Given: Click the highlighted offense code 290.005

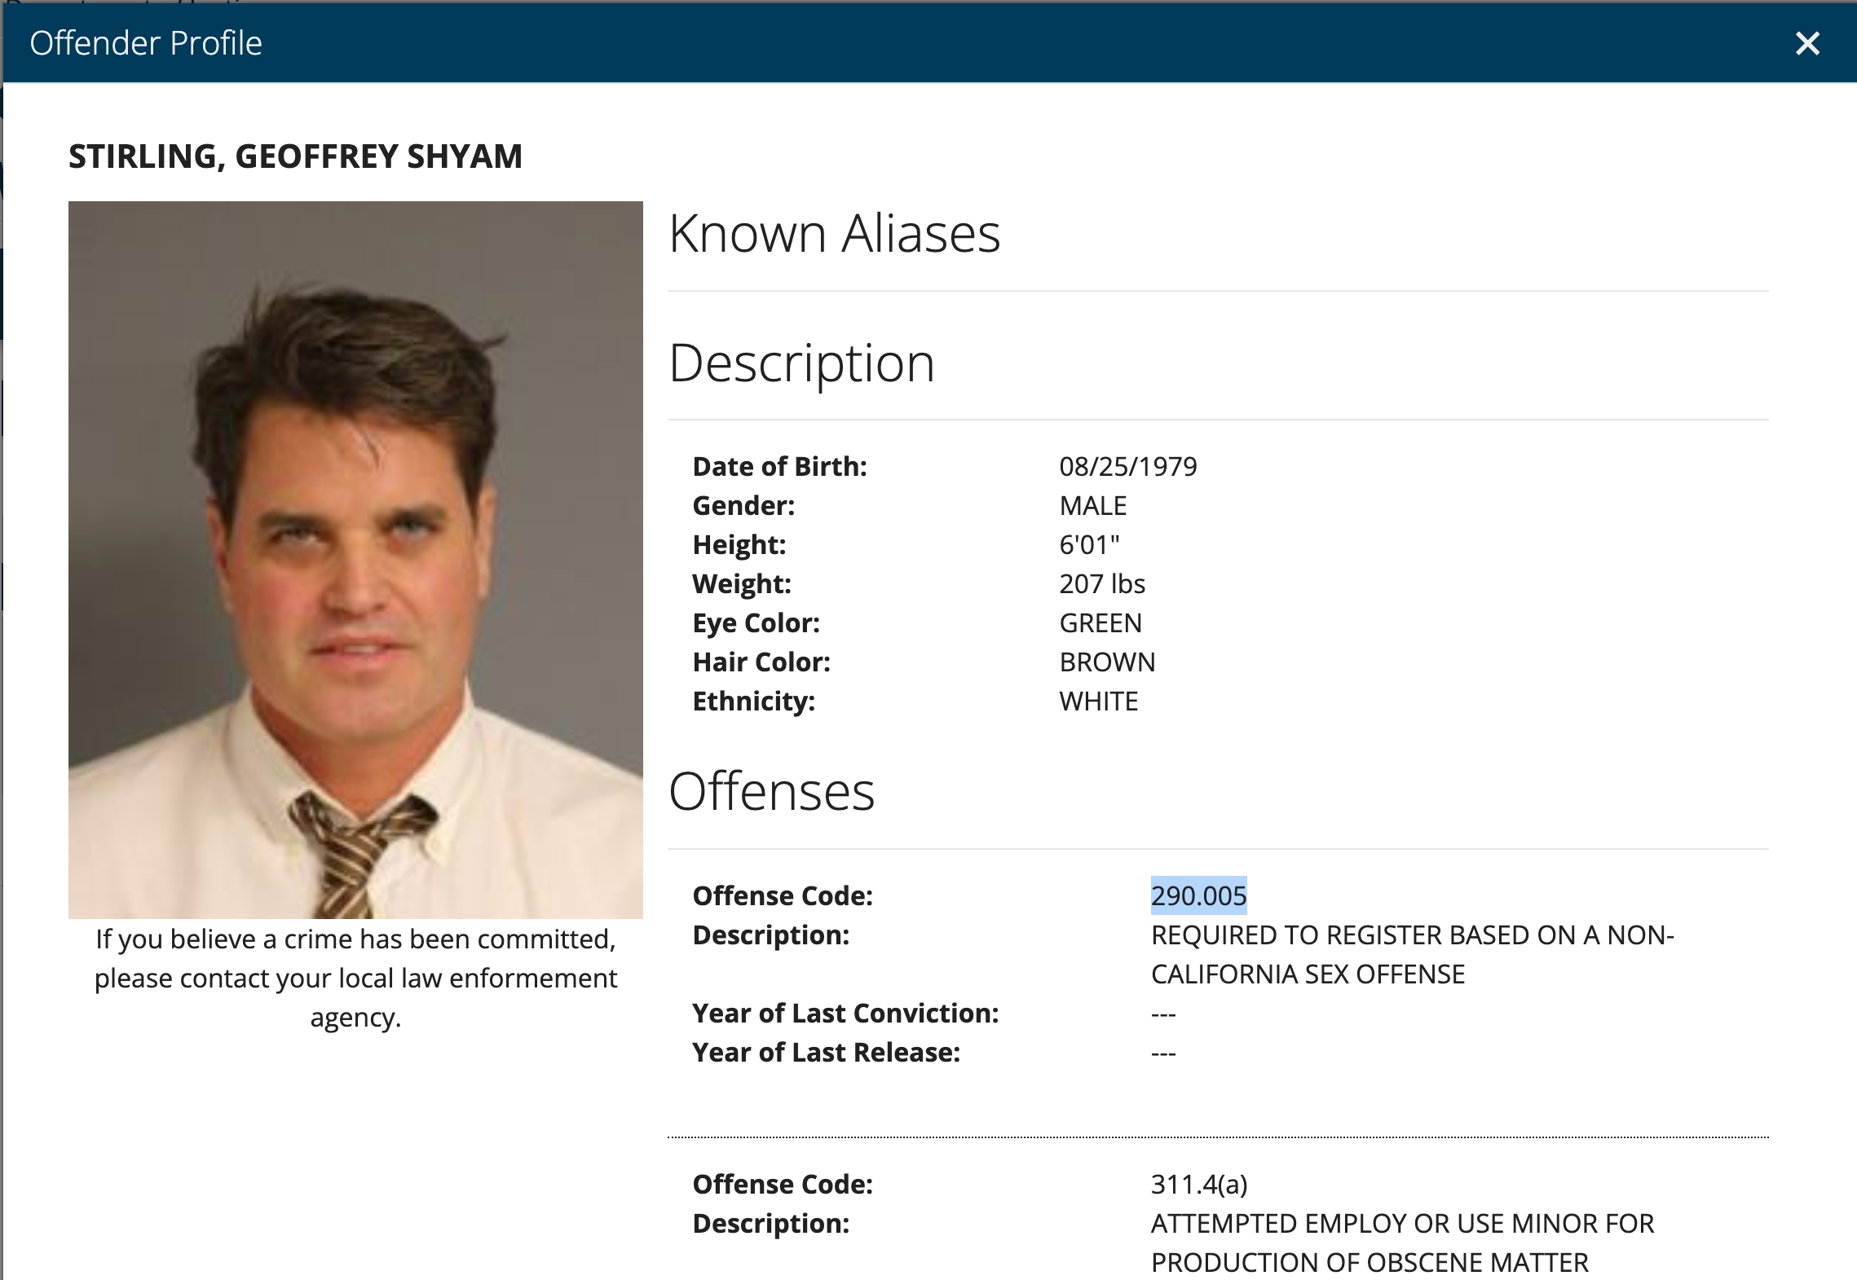Looking at the screenshot, I should [1198, 896].
